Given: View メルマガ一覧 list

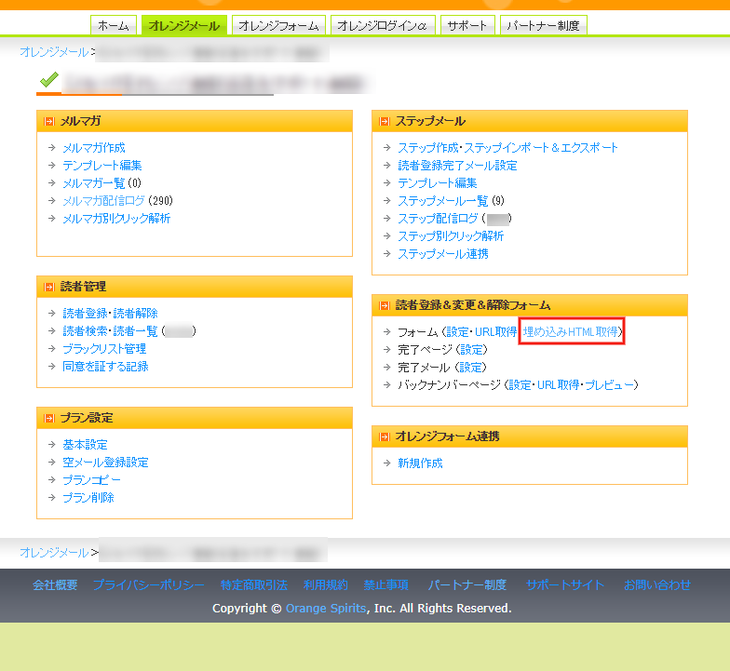Looking at the screenshot, I should coord(93,182).
